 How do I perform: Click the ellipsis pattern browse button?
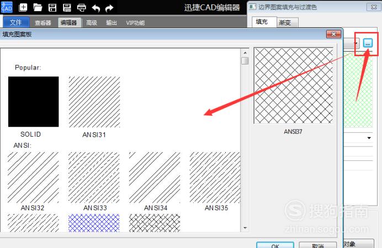click(368, 44)
